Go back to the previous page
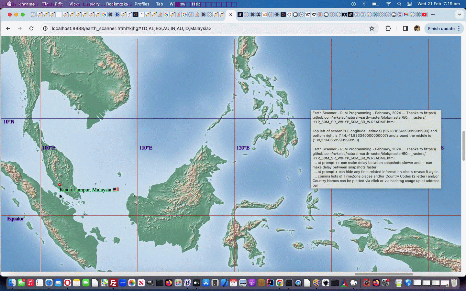Viewport: 466px width, 291px height. 8,28
